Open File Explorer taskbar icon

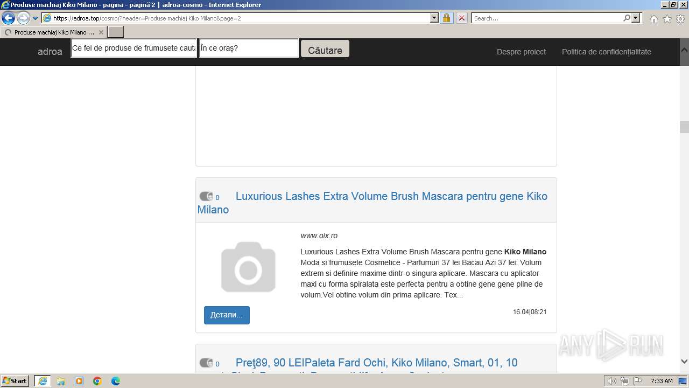pyautogui.click(x=61, y=381)
